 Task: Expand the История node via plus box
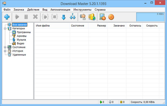point(5,51)
